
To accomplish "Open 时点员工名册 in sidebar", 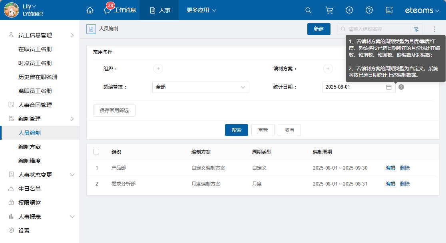I will [x=35, y=63].
